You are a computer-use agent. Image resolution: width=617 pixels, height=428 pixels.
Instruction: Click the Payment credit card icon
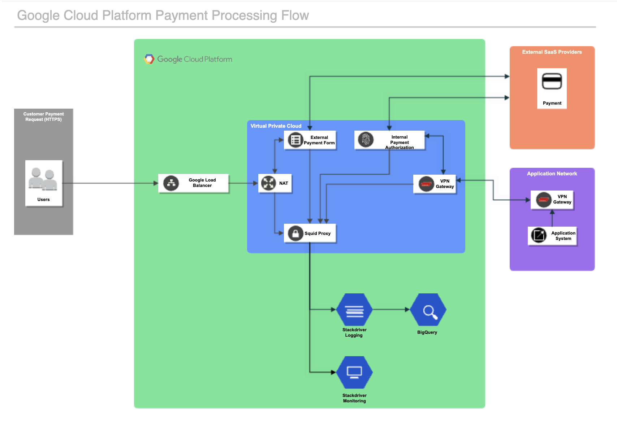coord(552,81)
